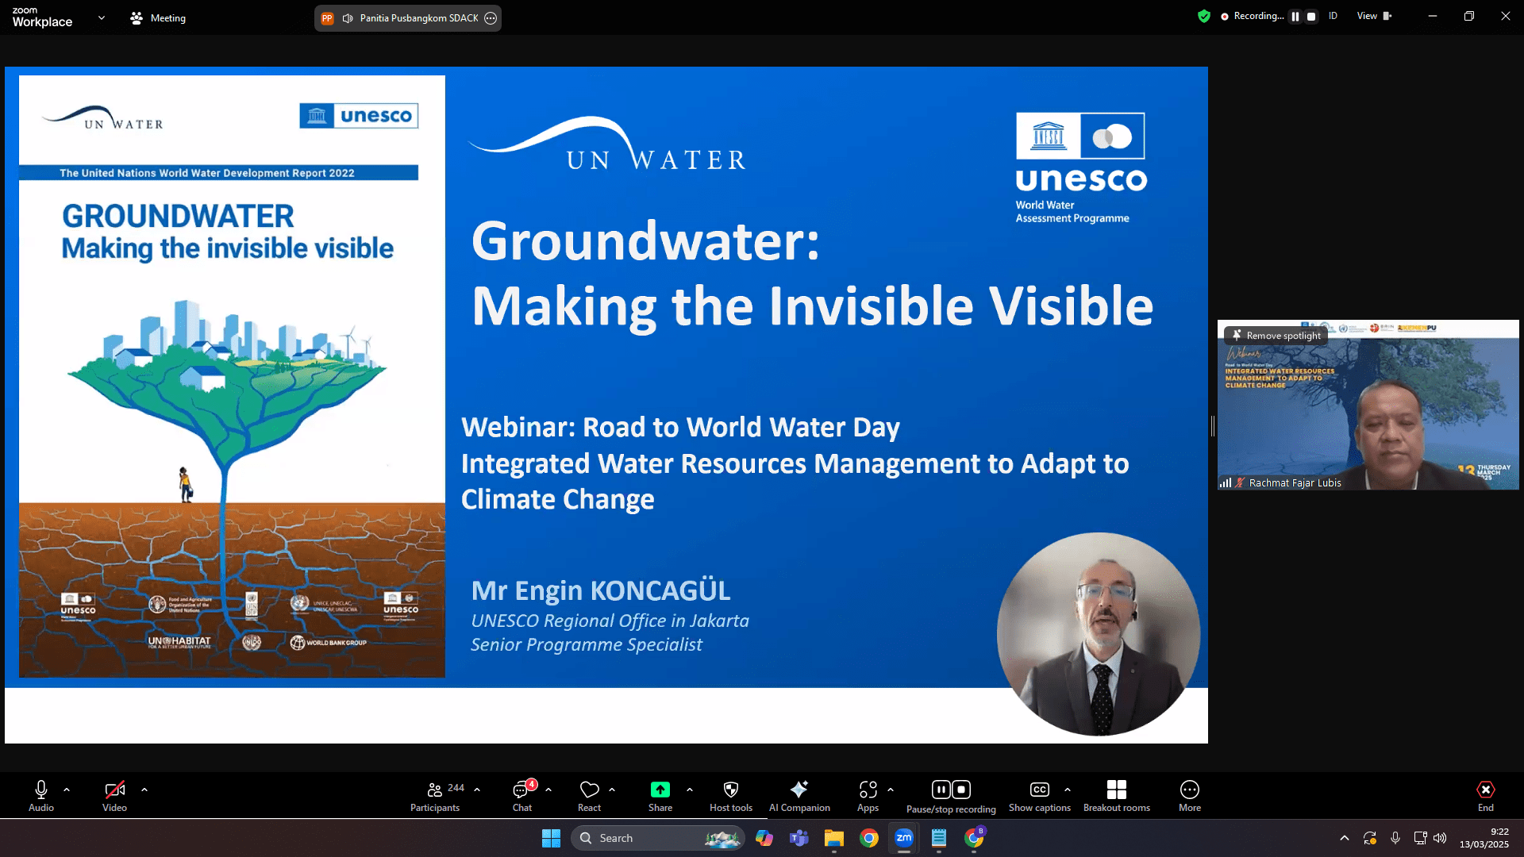
Task: Expand apps options arrow
Action: pos(891,790)
